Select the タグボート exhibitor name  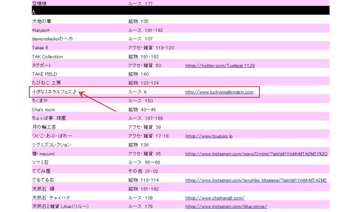(42, 65)
